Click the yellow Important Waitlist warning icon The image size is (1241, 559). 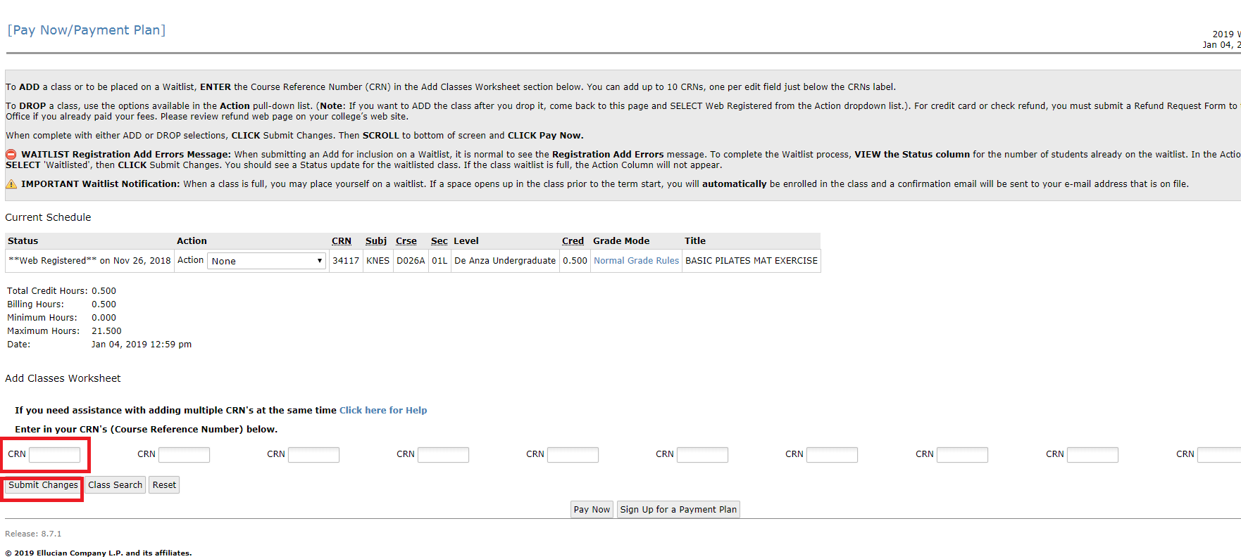click(x=11, y=184)
